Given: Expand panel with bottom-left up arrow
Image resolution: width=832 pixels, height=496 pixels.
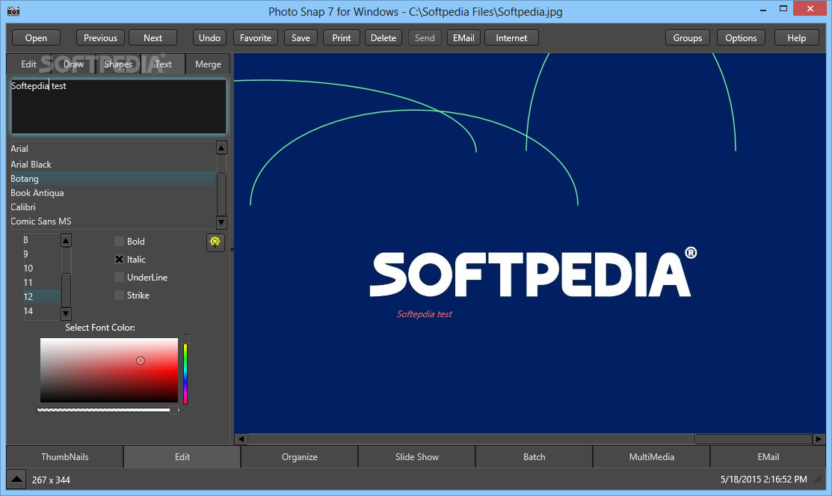Looking at the screenshot, I should (16, 479).
